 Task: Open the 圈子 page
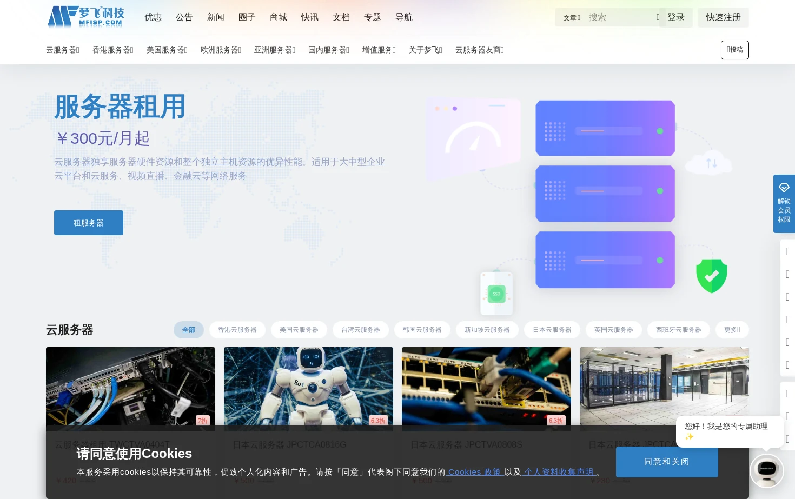tap(247, 17)
